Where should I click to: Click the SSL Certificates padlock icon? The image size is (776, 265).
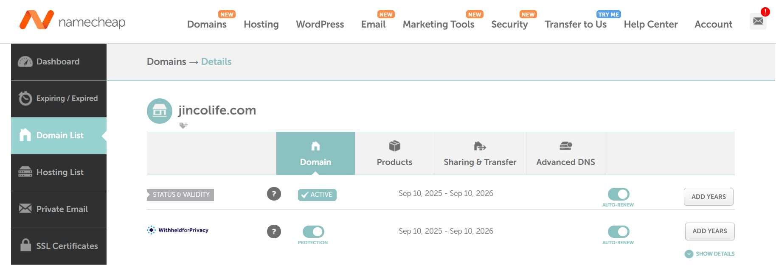click(26, 245)
